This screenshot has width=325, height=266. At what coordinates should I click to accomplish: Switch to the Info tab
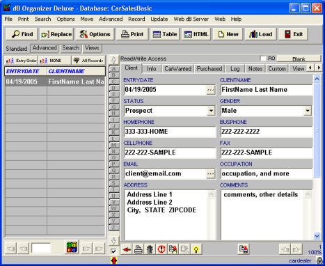[x=151, y=69]
